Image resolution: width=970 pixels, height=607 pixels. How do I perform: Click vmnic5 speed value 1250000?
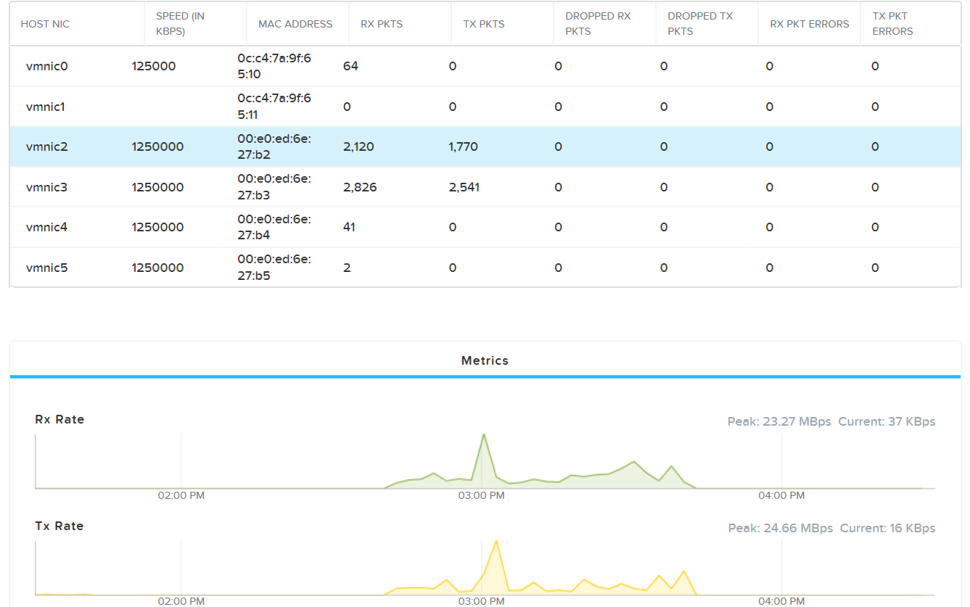pos(157,268)
